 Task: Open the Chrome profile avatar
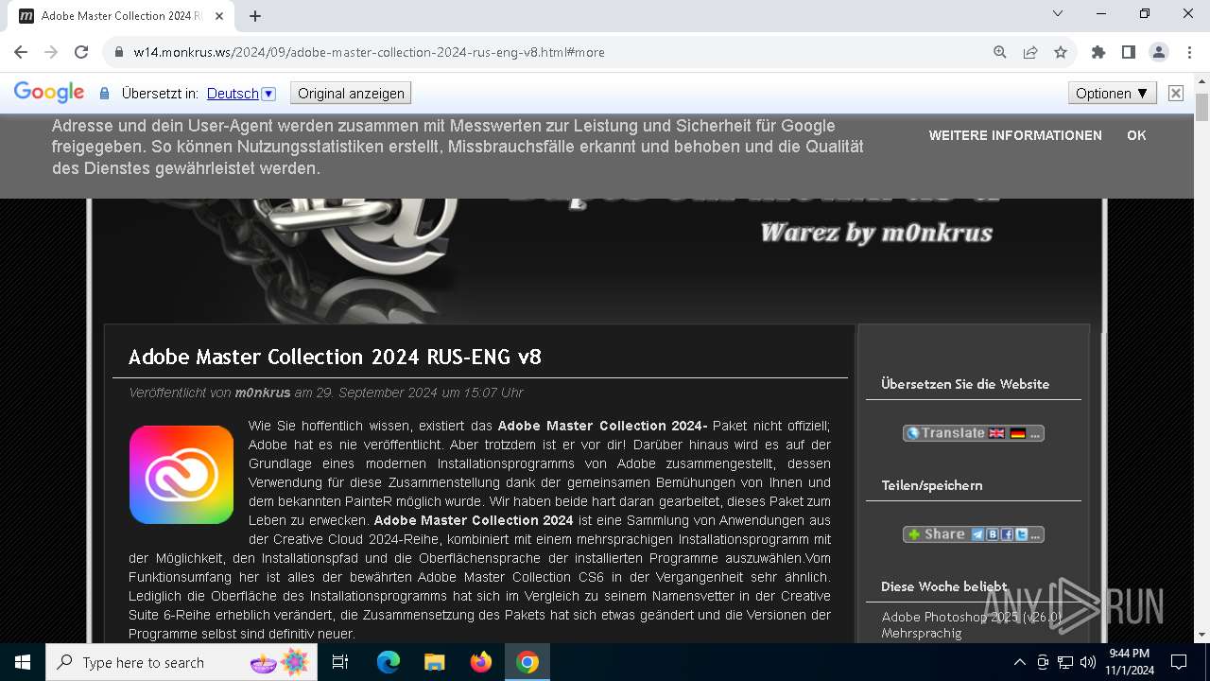click(1159, 52)
